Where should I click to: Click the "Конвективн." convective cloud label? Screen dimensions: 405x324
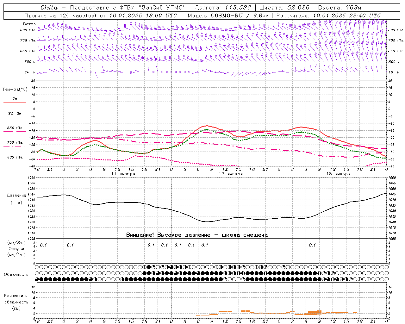tap(16, 296)
